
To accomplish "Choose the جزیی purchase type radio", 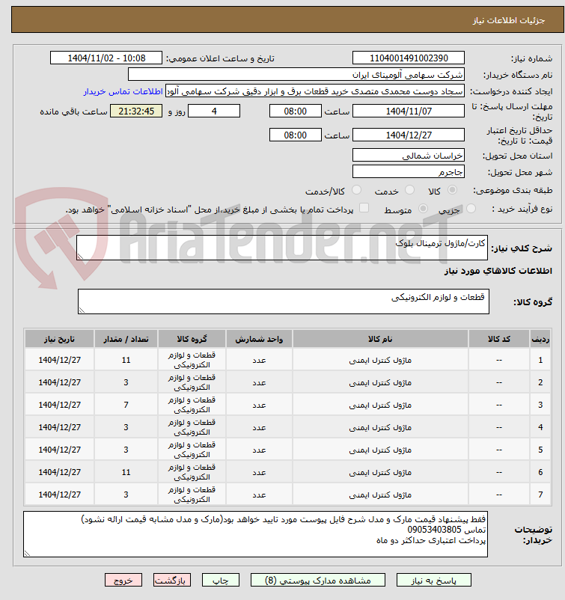I will pos(471,209).
